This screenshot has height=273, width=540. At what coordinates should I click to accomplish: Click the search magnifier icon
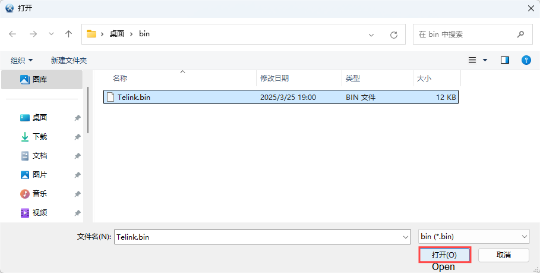click(x=521, y=34)
